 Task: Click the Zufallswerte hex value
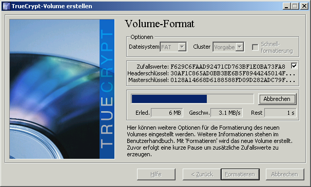click(228, 67)
